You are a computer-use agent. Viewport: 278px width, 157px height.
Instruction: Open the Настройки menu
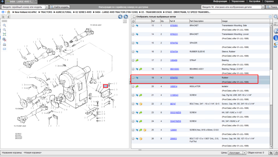tap(254, 1)
